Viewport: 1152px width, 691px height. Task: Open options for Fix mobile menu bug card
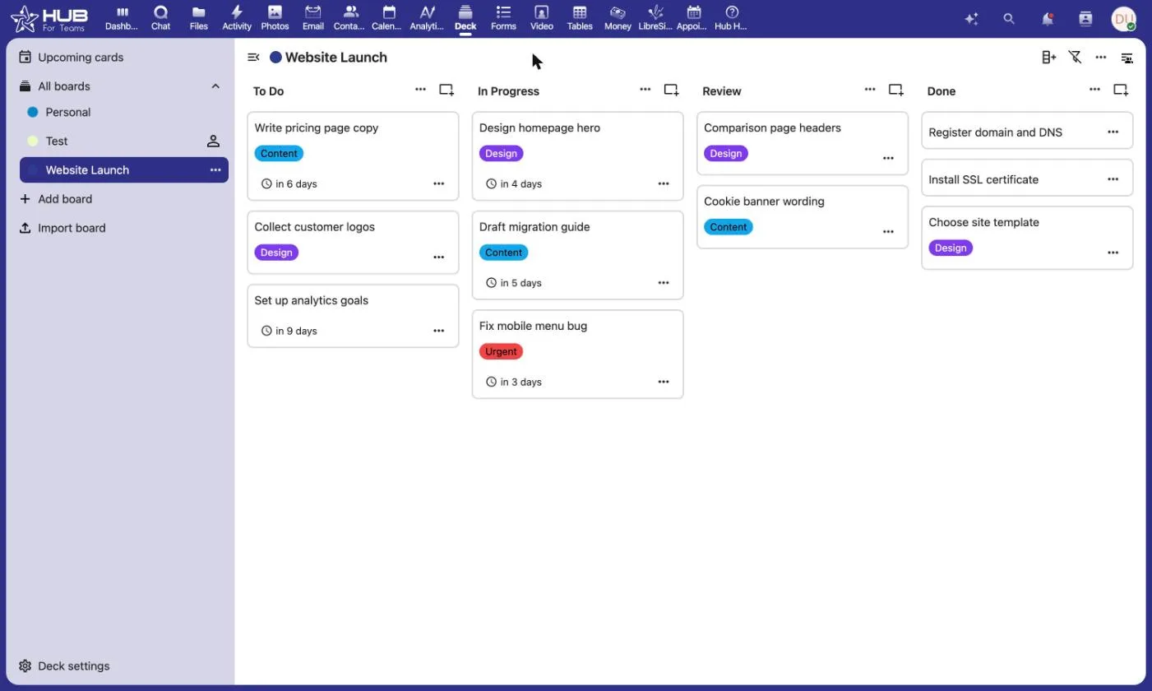[664, 382]
